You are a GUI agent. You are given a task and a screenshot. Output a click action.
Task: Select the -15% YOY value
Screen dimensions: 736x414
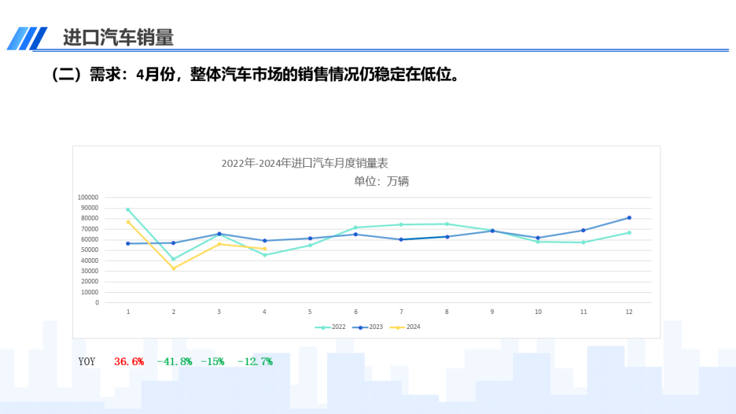tap(212, 362)
